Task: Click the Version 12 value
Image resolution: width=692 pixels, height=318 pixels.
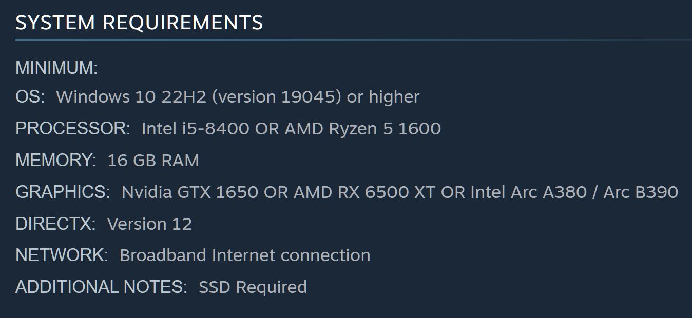Action: tap(149, 224)
